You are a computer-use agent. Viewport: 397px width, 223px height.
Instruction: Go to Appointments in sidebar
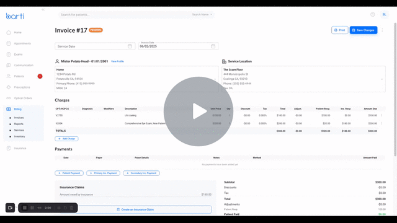click(22, 43)
